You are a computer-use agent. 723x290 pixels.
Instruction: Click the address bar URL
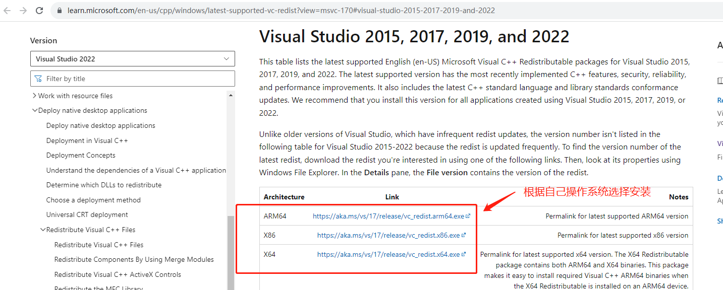[x=281, y=10]
